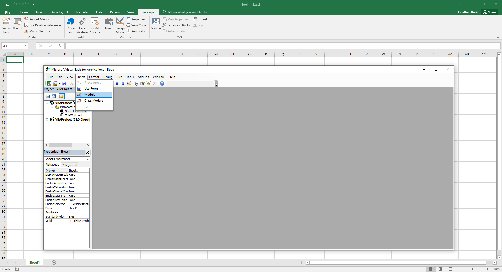The image size is (502, 272).
Task: Open the Macros dialog from the ribbon
Action: [x=18, y=24]
